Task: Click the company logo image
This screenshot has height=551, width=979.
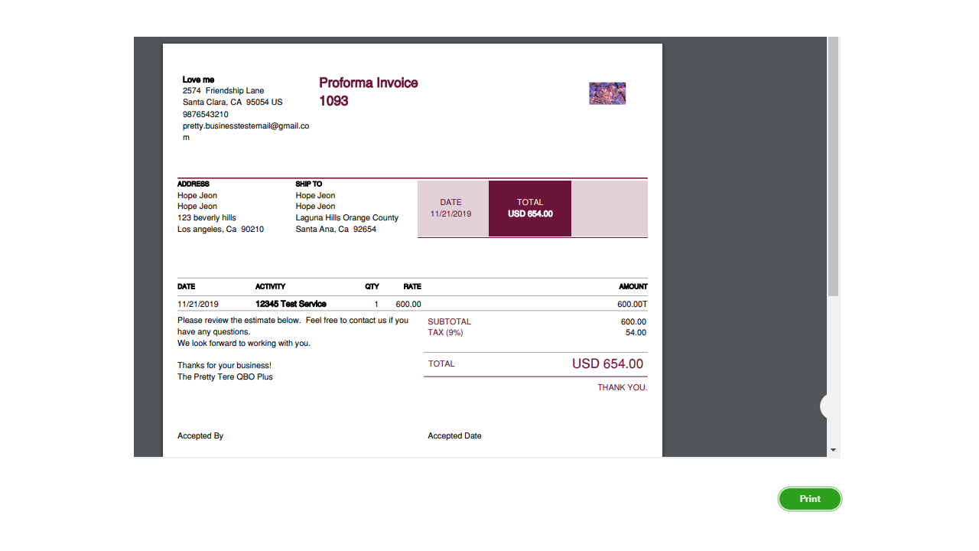Action: click(x=607, y=93)
